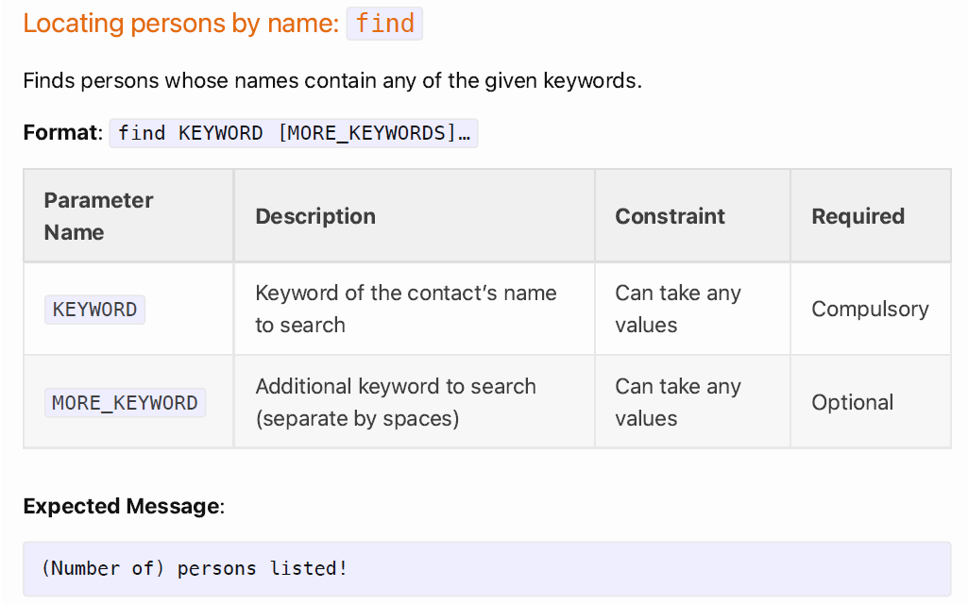Viewport: 968px width, 605px height.
Task: Click the 'Optional' cell
Action: tap(871, 402)
